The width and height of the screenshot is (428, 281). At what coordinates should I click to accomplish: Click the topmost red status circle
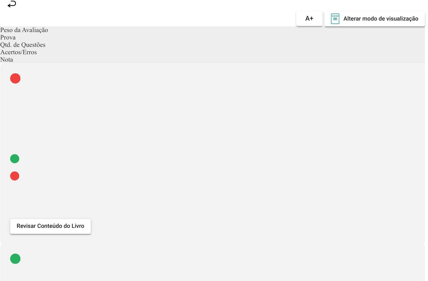click(15, 78)
